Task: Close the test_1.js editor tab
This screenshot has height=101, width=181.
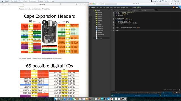Action: click(153, 10)
